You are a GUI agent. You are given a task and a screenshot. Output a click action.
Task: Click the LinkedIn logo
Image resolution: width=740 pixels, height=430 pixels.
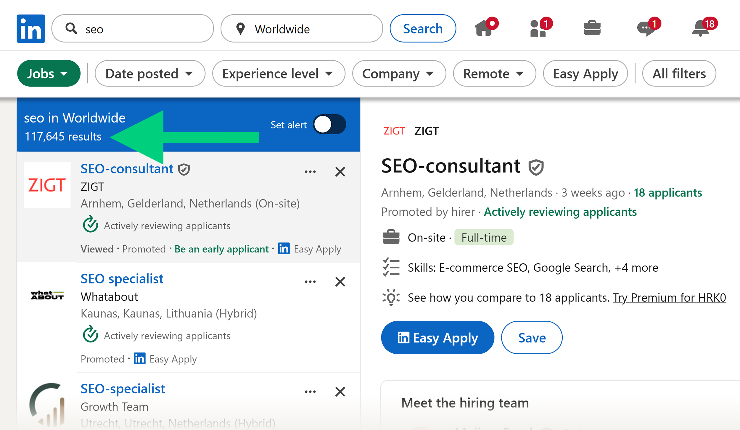click(30, 28)
